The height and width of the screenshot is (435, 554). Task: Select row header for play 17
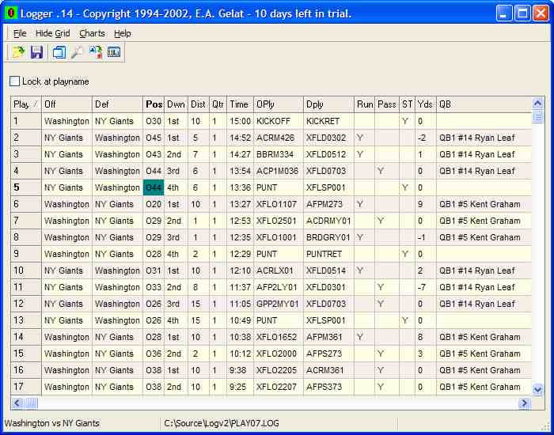[26, 387]
